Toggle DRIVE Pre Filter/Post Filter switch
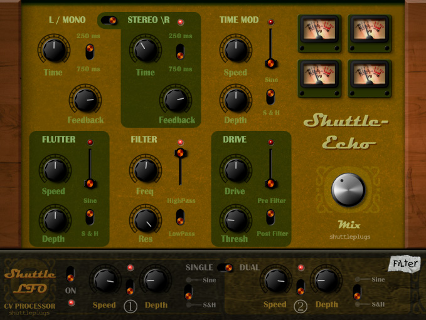 tap(270, 217)
